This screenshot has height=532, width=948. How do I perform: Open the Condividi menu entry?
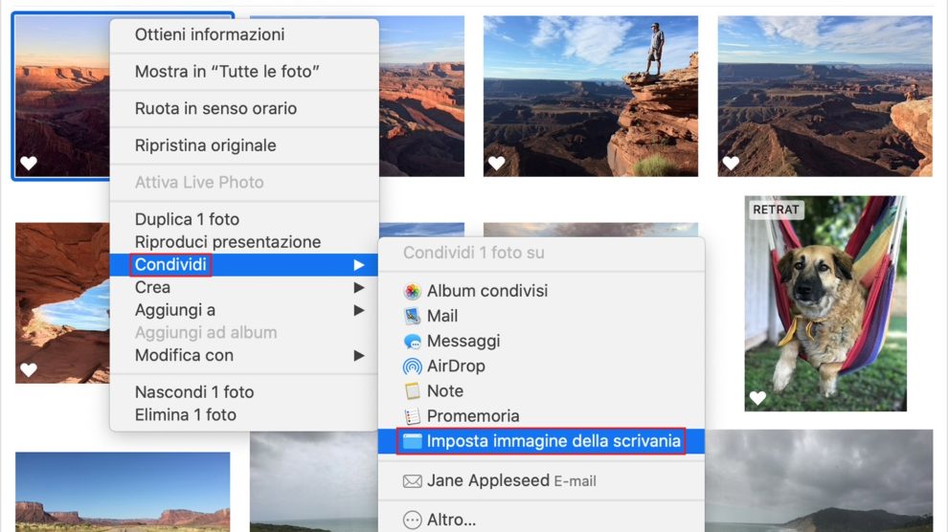point(244,265)
